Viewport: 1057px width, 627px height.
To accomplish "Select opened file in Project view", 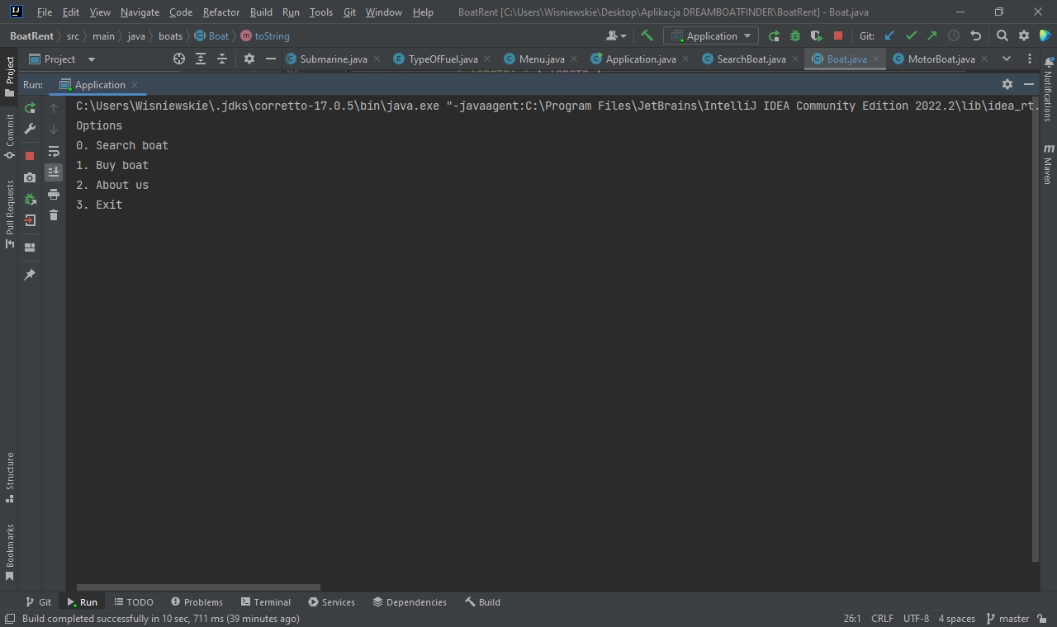I will coord(179,59).
